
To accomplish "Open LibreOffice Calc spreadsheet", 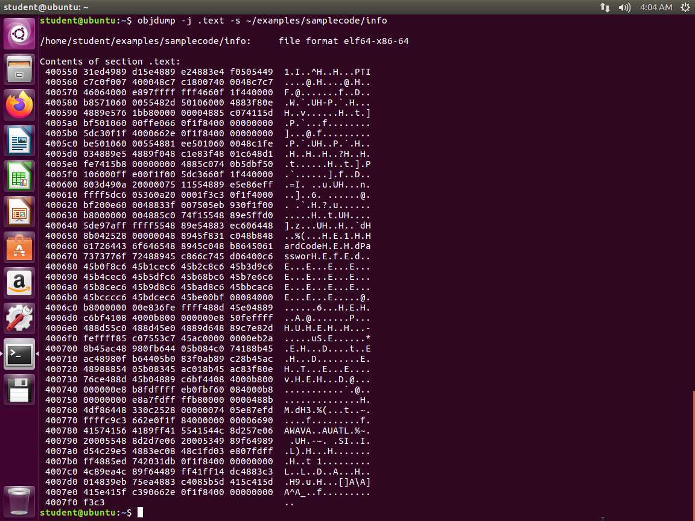I will 19,176.
